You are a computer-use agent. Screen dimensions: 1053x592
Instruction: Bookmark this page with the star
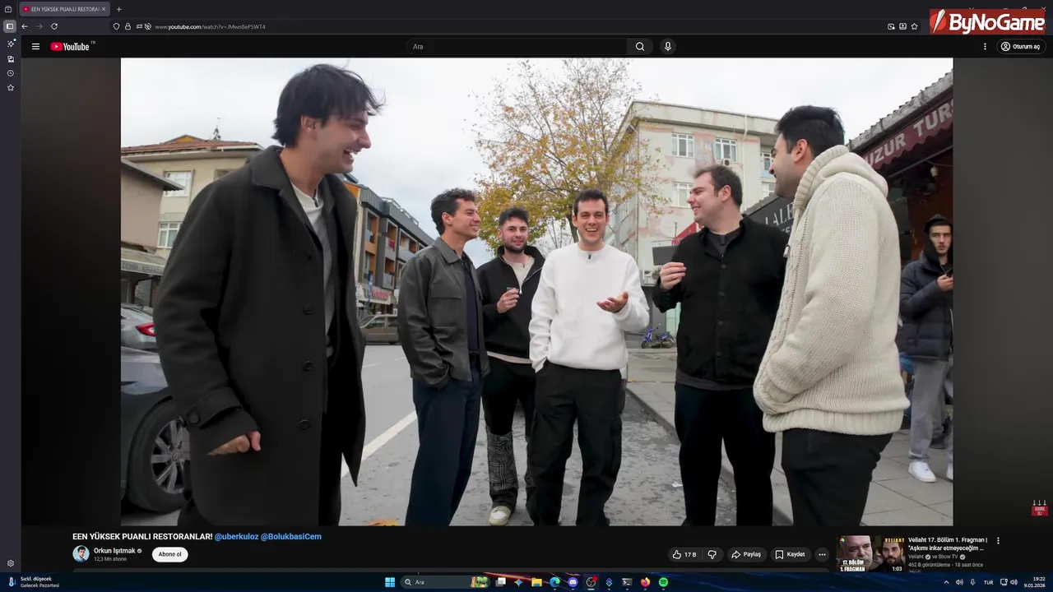(914, 26)
